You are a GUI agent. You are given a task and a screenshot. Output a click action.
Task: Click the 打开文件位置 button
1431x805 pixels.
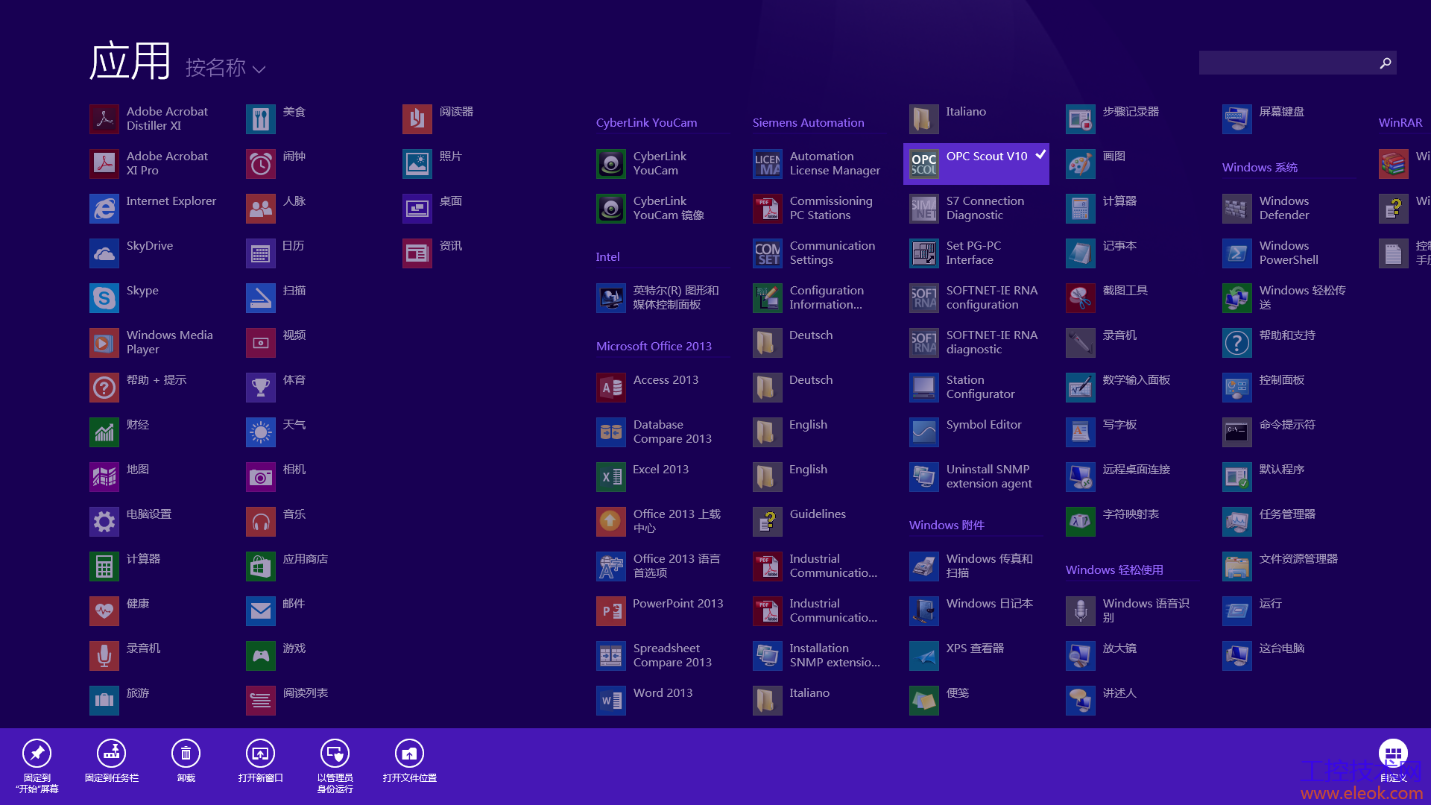tap(410, 762)
